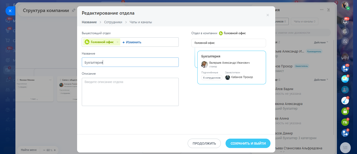
Task: Click the plus icon to zoom in
Action: (x=55, y=150)
